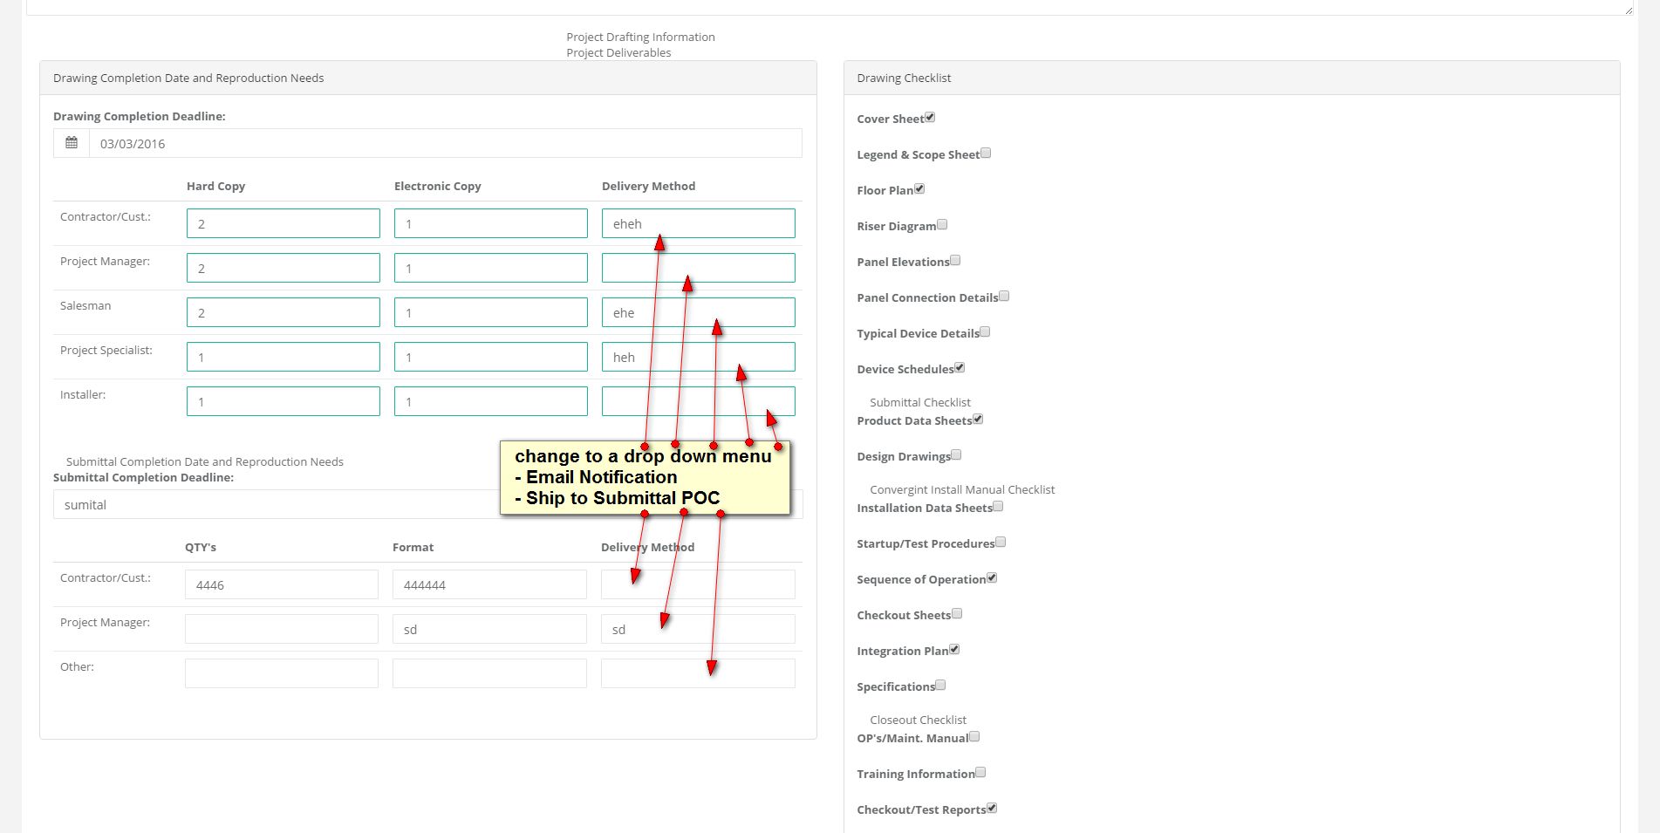Uncheck the Floor Plan checkbox
This screenshot has width=1660, height=833.
tap(919, 188)
